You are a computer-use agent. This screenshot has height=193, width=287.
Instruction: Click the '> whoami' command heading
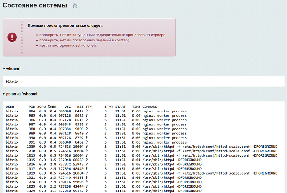point(11,69)
